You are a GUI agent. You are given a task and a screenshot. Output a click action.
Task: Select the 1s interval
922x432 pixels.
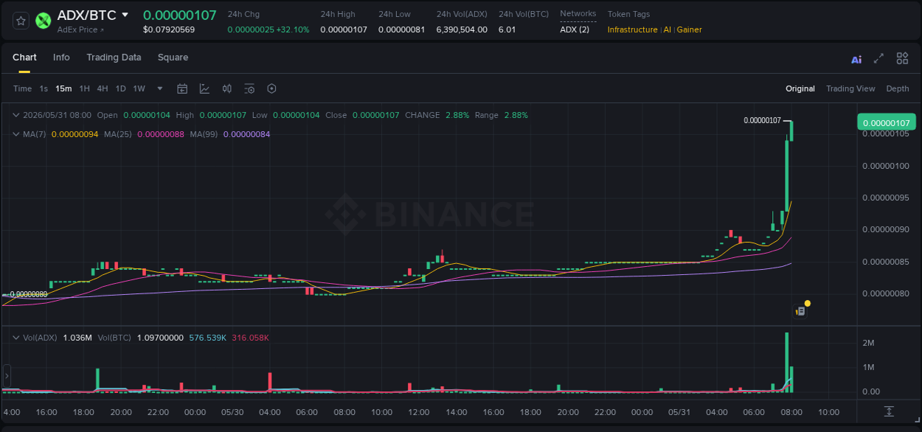pyautogui.click(x=44, y=88)
